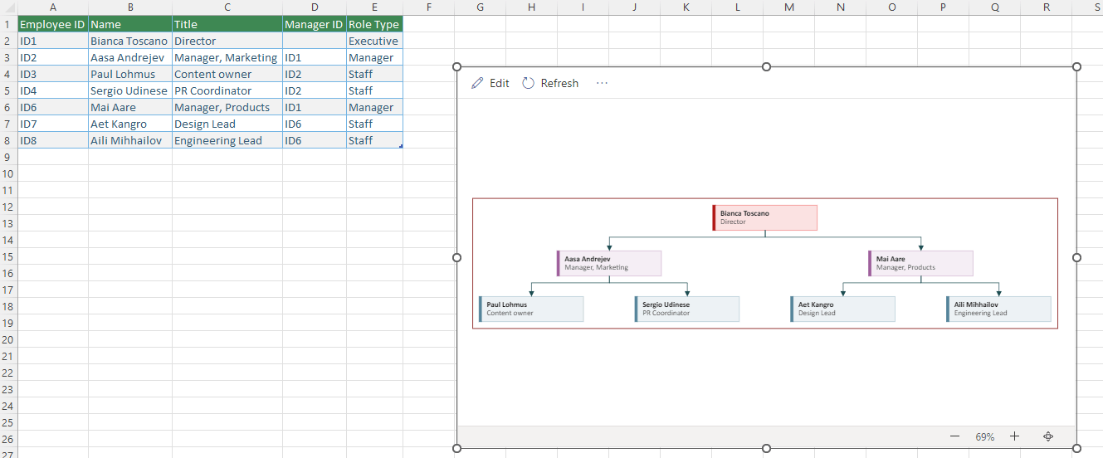
Task: Select the Aet Kangro chart node
Action: [x=842, y=309]
